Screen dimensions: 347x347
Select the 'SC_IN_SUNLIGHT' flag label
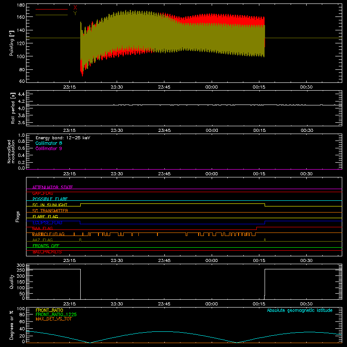(50, 205)
